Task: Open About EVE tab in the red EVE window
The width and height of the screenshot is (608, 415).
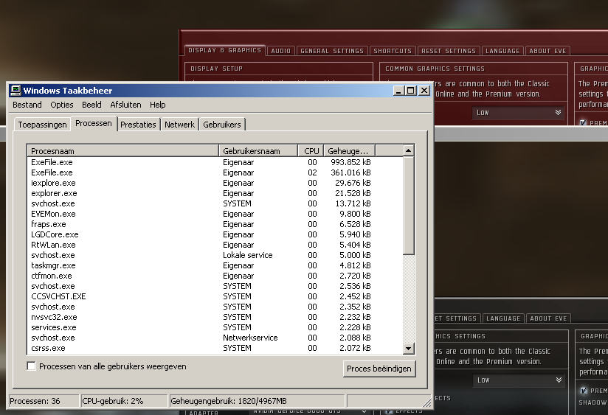Action: pyautogui.click(x=547, y=51)
